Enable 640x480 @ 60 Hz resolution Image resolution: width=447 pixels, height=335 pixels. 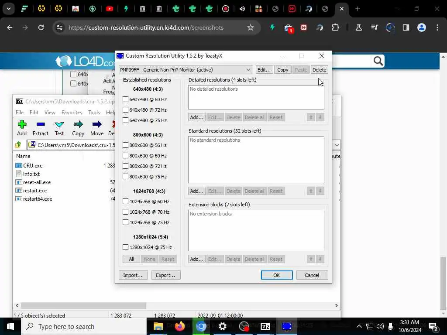pyautogui.click(x=125, y=99)
